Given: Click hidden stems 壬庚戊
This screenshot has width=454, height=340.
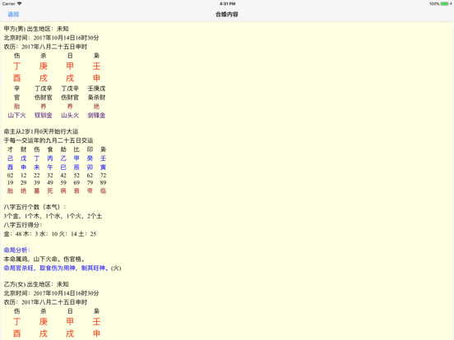Looking at the screenshot, I should pos(96,89).
